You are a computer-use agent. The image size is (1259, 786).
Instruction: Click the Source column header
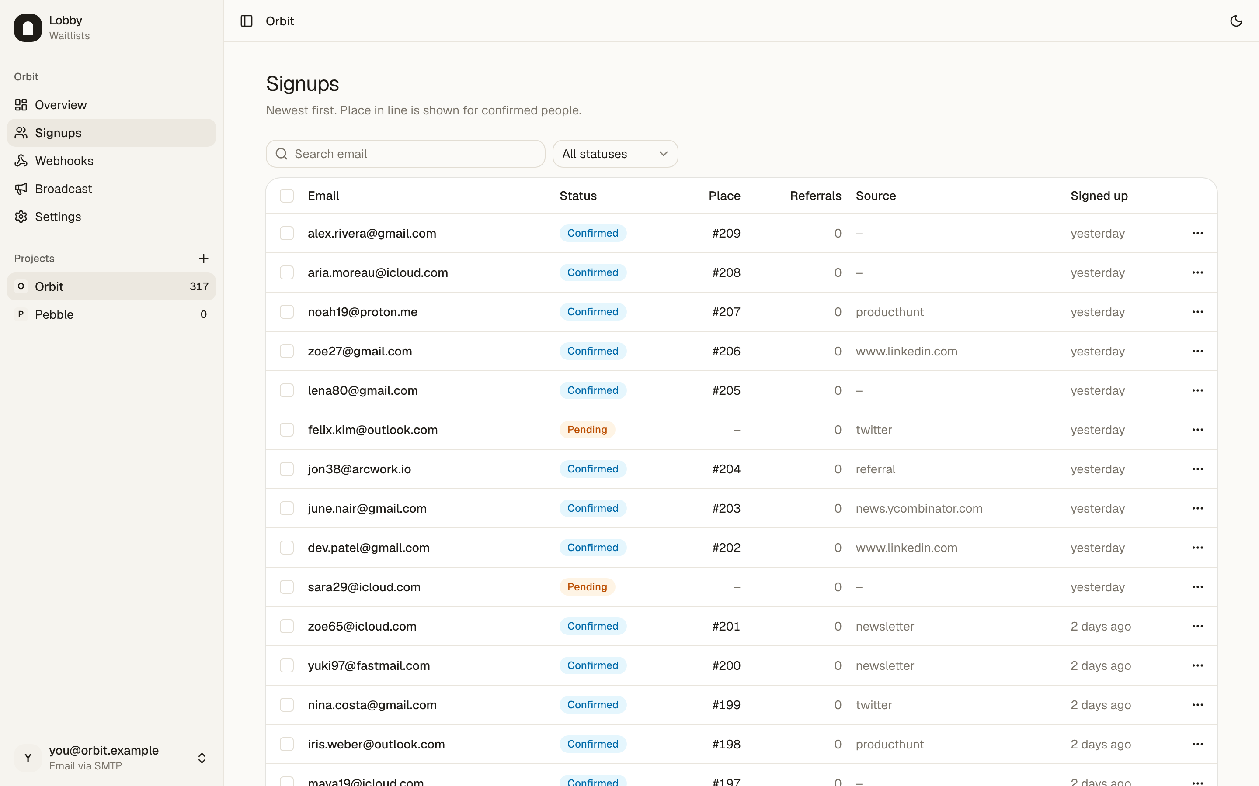click(x=876, y=196)
